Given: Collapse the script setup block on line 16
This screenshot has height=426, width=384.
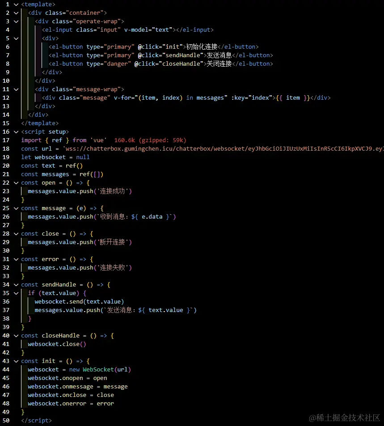Looking at the screenshot, I should [16, 132].
